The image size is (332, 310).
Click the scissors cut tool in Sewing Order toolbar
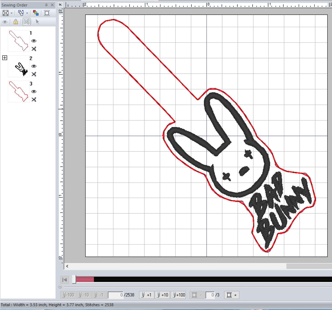click(27, 22)
